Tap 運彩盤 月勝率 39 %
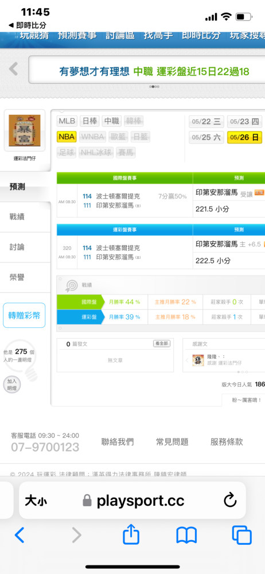The height and width of the screenshot is (574, 265). click(x=124, y=317)
